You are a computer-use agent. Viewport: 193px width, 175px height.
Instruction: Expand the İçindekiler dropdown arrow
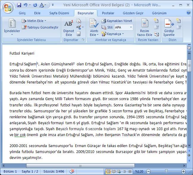pos(12,35)
